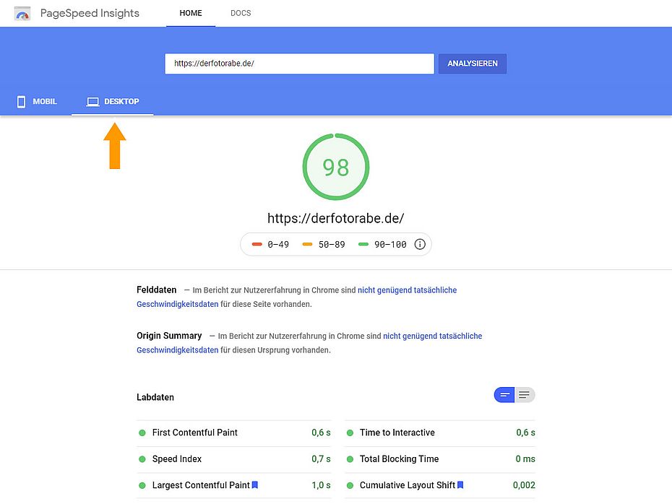Switch Labdaten to compact view layout
Screen dimensions: 672x504
click(x=504, y=395)
